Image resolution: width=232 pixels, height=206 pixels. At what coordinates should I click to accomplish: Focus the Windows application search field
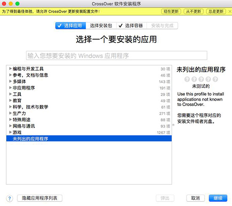(x=116, y=56)
